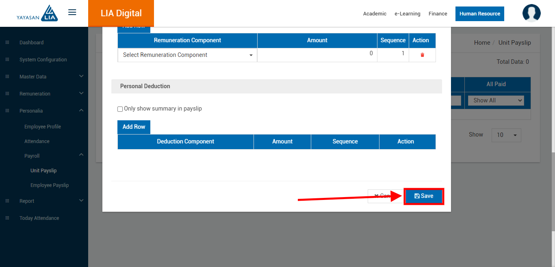Open the e-Learning module

coord(407,14)
